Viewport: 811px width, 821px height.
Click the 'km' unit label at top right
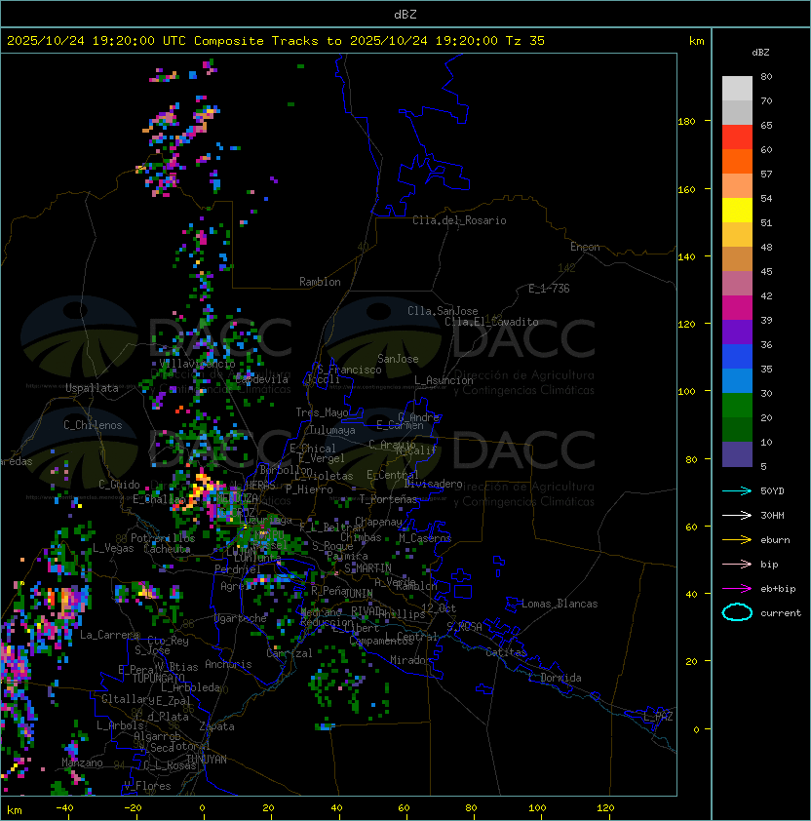pyautogui.click(x=696, y=41)
